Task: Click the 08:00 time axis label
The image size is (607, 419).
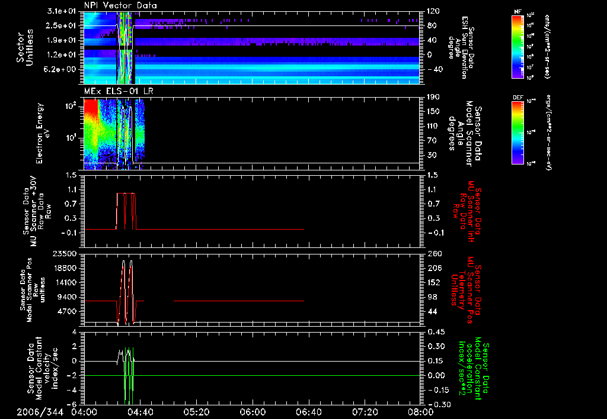Action: [421, 412]
